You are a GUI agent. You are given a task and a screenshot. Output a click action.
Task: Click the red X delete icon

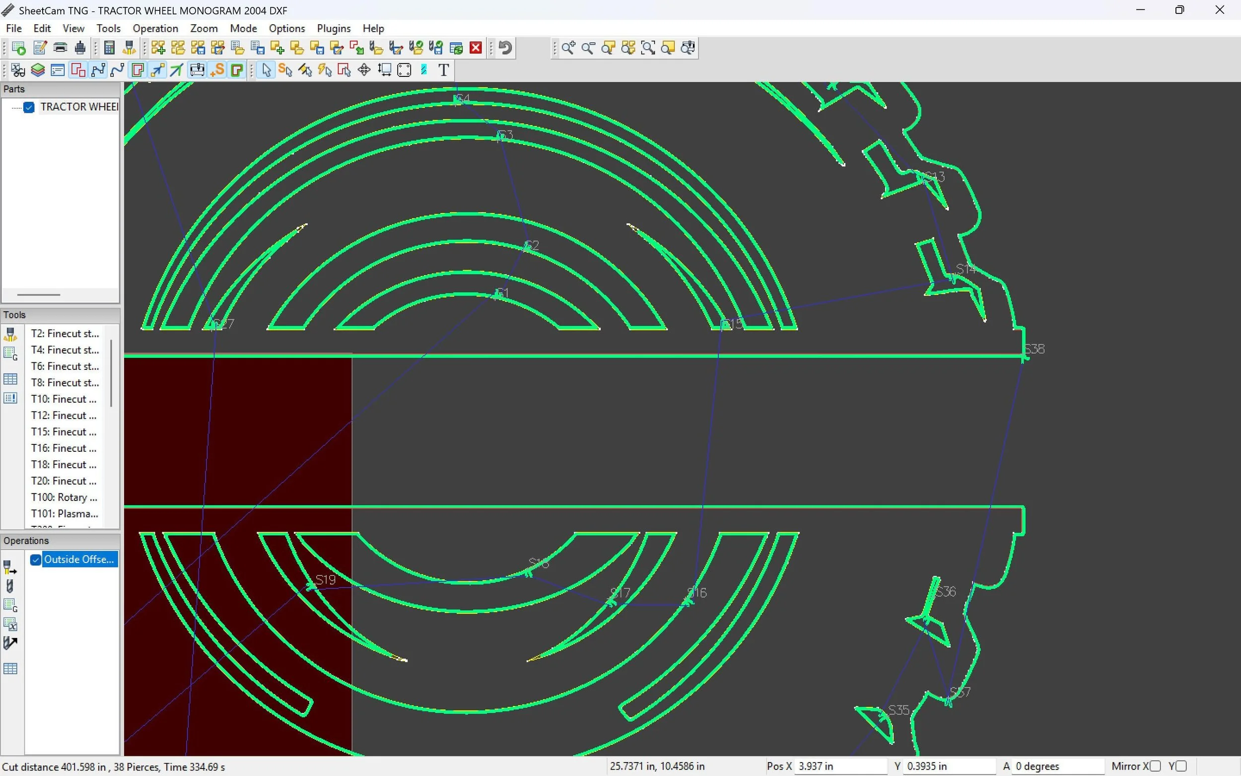pos(476,48)
